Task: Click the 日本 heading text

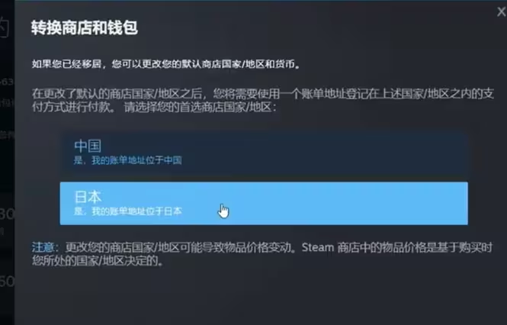Action: [x=88, y=197]
